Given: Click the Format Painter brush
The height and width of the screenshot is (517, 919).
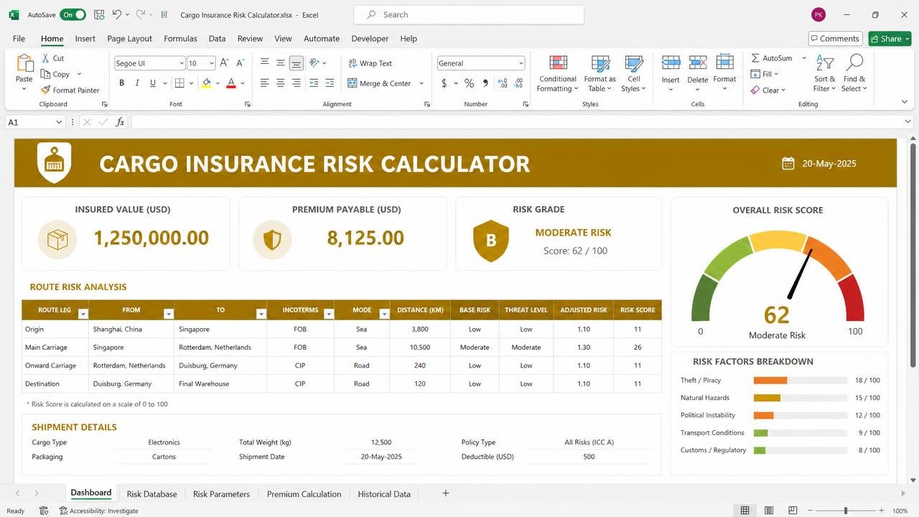Looking at the screenshot, I should (46, 90).
